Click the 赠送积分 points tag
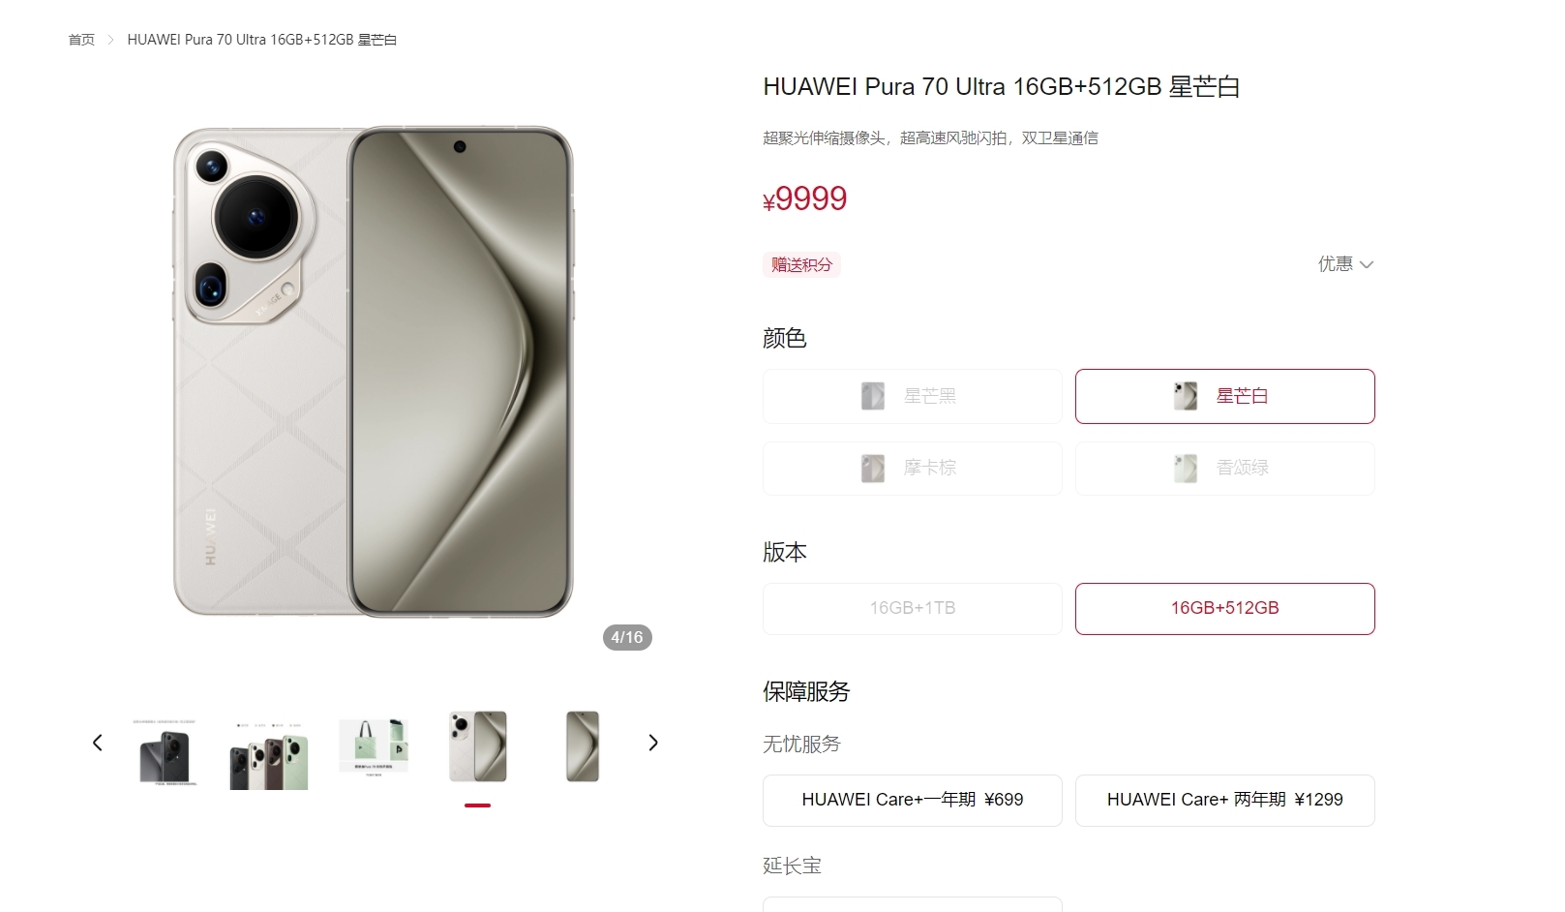The width and height of the screenshot is (1565, 912). click(x=801, y=264)
